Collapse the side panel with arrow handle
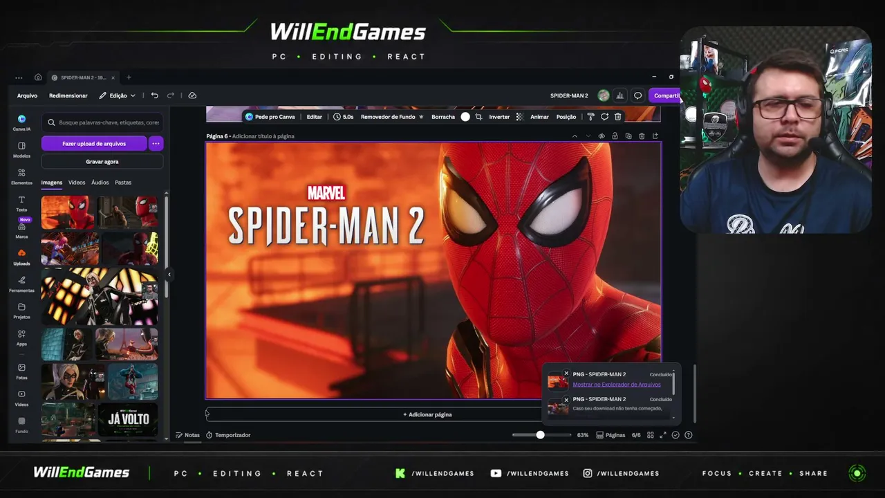 169,275
